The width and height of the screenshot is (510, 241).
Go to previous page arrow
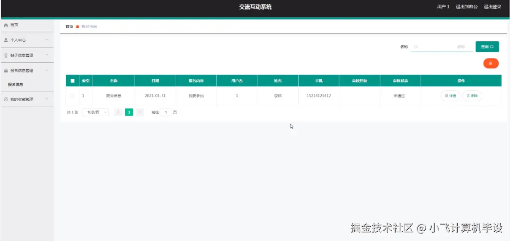(x=118, y=112)
